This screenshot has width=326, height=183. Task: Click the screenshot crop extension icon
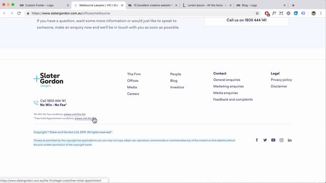click(281, 13)
